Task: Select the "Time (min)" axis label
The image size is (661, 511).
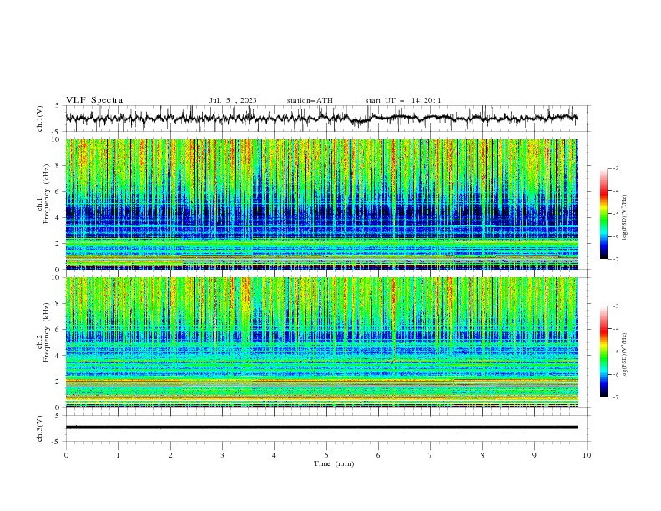Action: pos(334,463)
